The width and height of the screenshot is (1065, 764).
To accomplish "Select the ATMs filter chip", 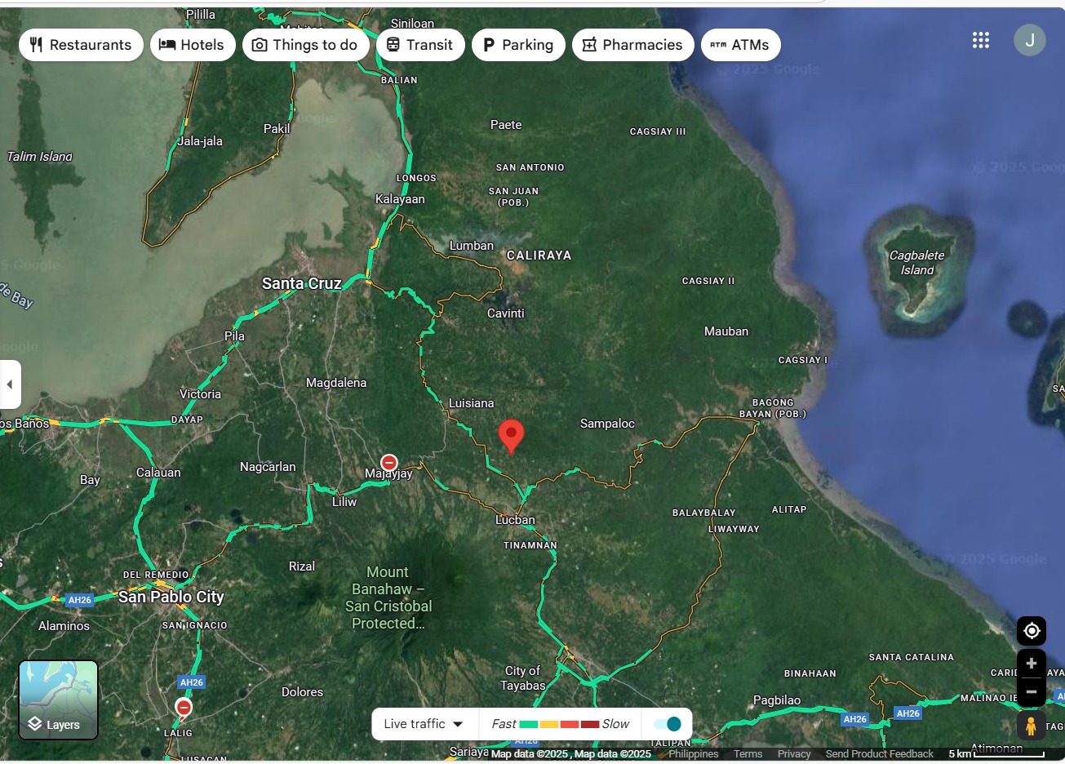I will tap(740, 44).
